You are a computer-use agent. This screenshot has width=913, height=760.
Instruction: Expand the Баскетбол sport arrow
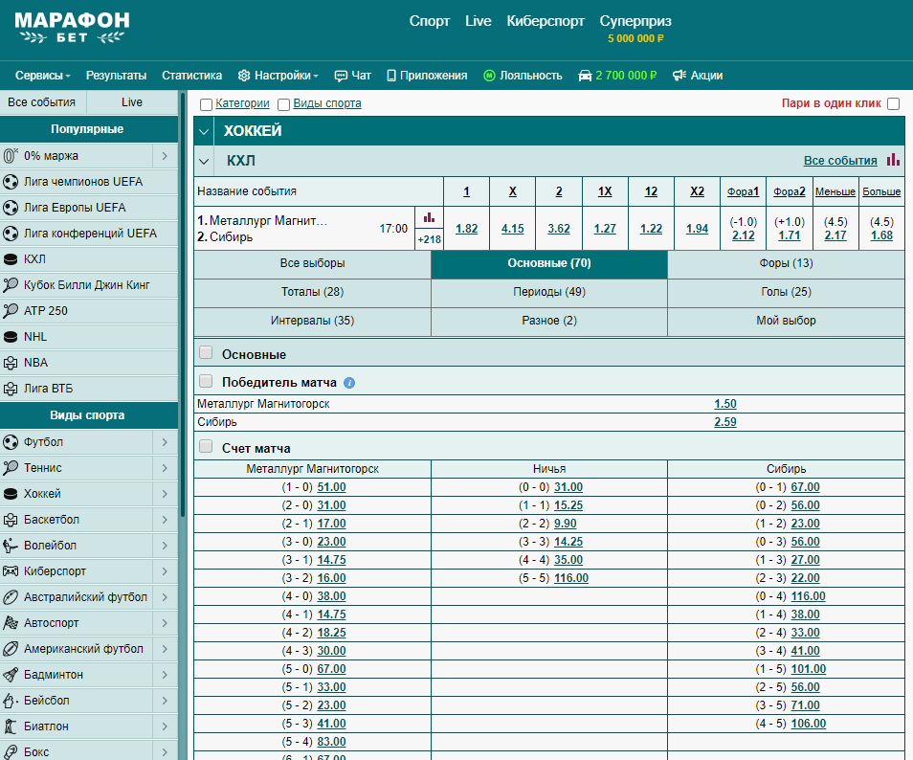(165, 520)
